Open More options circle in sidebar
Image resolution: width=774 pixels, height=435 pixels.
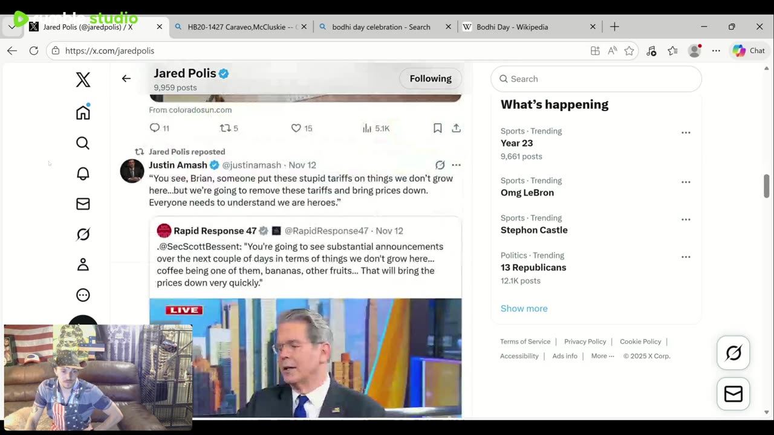(83, 295)
